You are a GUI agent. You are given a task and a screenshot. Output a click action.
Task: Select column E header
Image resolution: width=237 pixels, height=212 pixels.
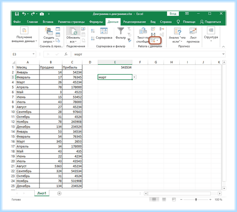[x=115, y=62]
